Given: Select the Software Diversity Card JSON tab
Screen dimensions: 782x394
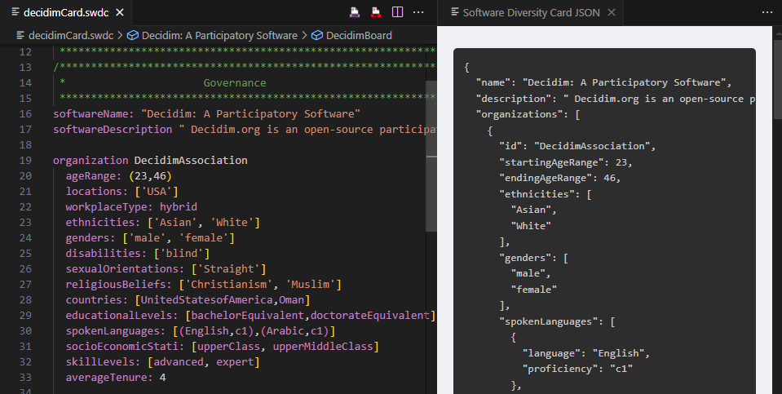Looking at the screenshot, I should coord(530,13).
